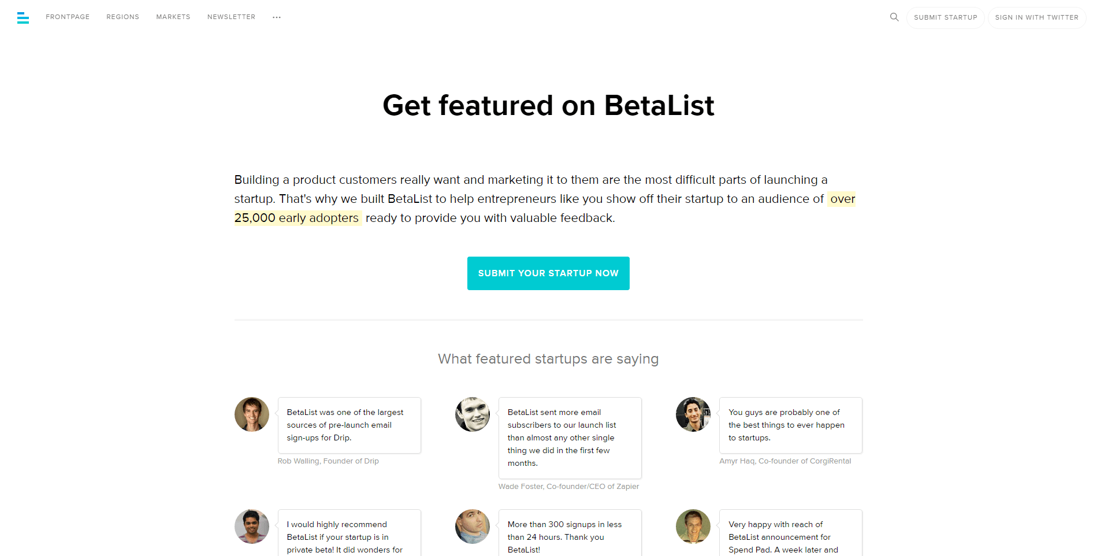
Task: Open the Frontpage section
Action: (68, 17)
